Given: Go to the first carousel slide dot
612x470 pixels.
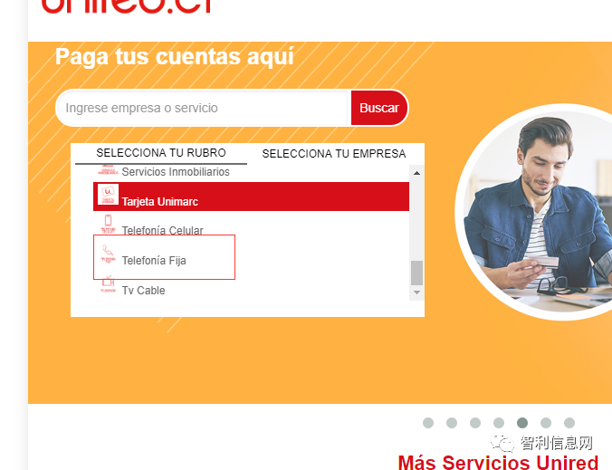Looking at the screenshot, I should pyautogui.click(x=428, y=423).
